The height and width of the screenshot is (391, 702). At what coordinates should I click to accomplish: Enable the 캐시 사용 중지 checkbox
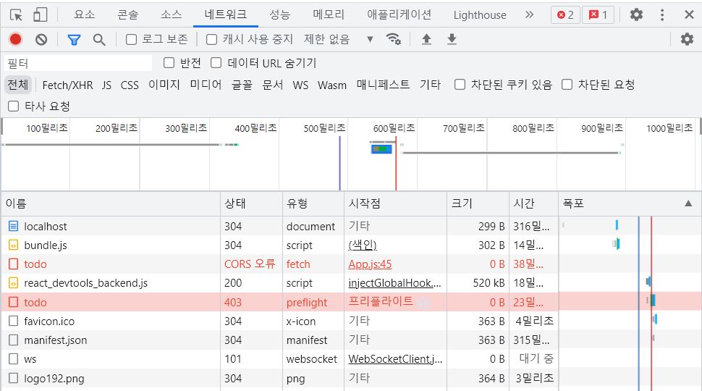click(x=212, y=40)
